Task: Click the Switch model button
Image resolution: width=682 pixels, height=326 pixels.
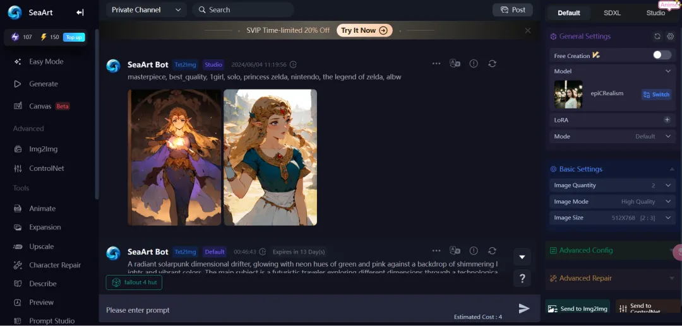Action: click(656, 95)
